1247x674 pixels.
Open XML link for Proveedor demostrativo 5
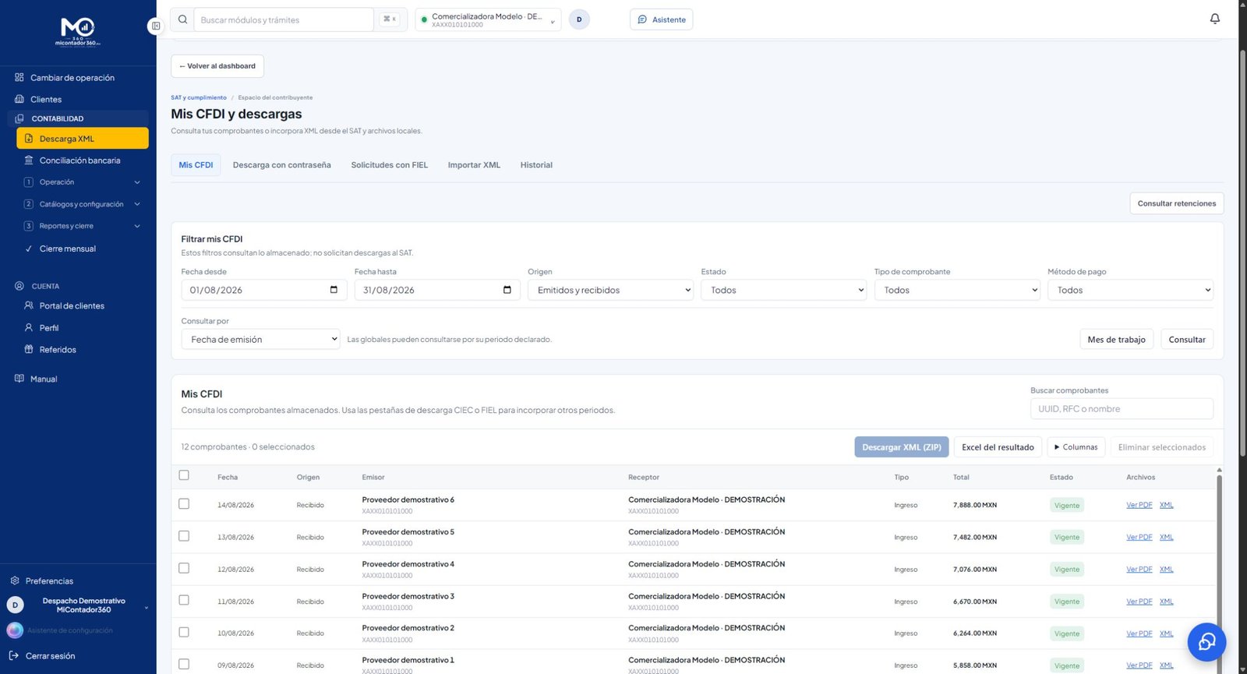(x=1166, y=537)
